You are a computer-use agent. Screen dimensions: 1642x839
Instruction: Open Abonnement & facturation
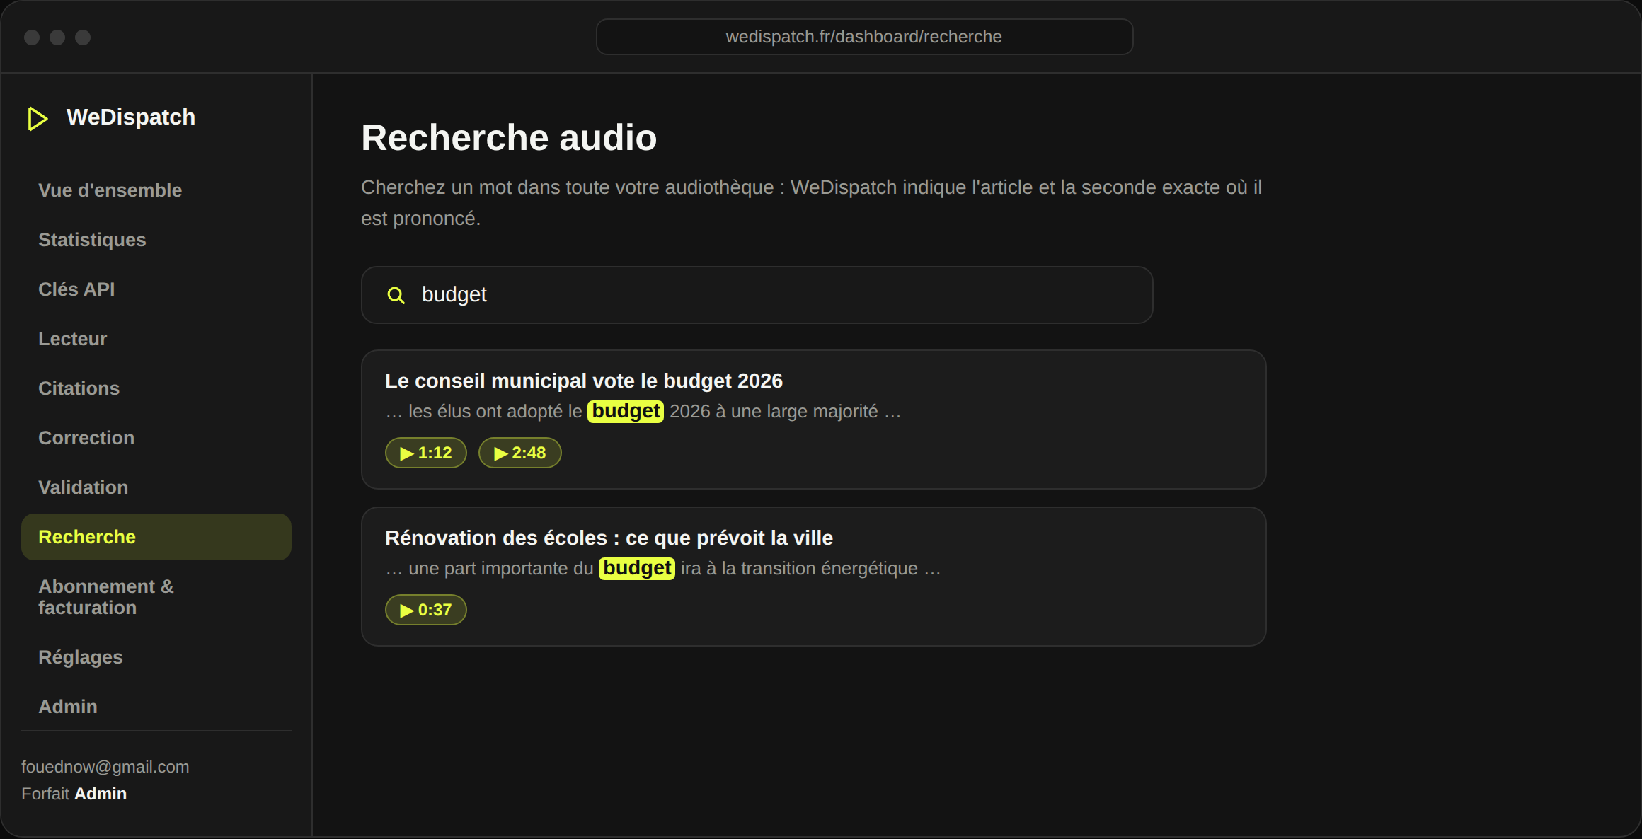156,597
